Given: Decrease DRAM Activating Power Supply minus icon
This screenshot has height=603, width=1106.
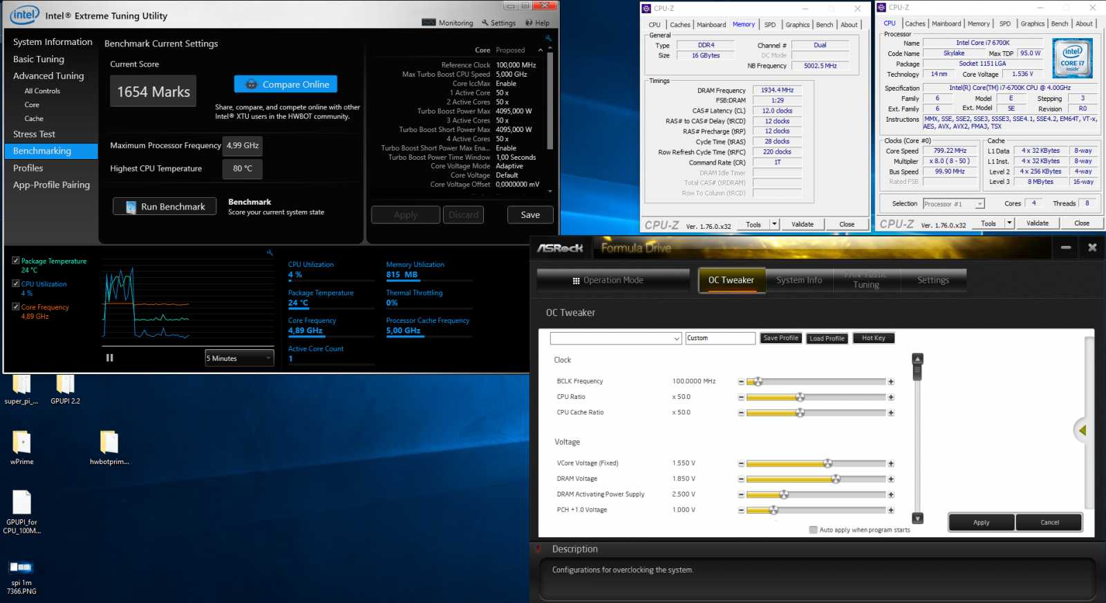Looking at the screenshot, I should (x=741, y=494).
